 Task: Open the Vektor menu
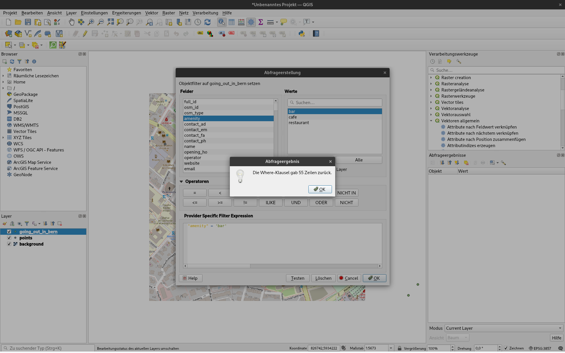coord(152,13)
